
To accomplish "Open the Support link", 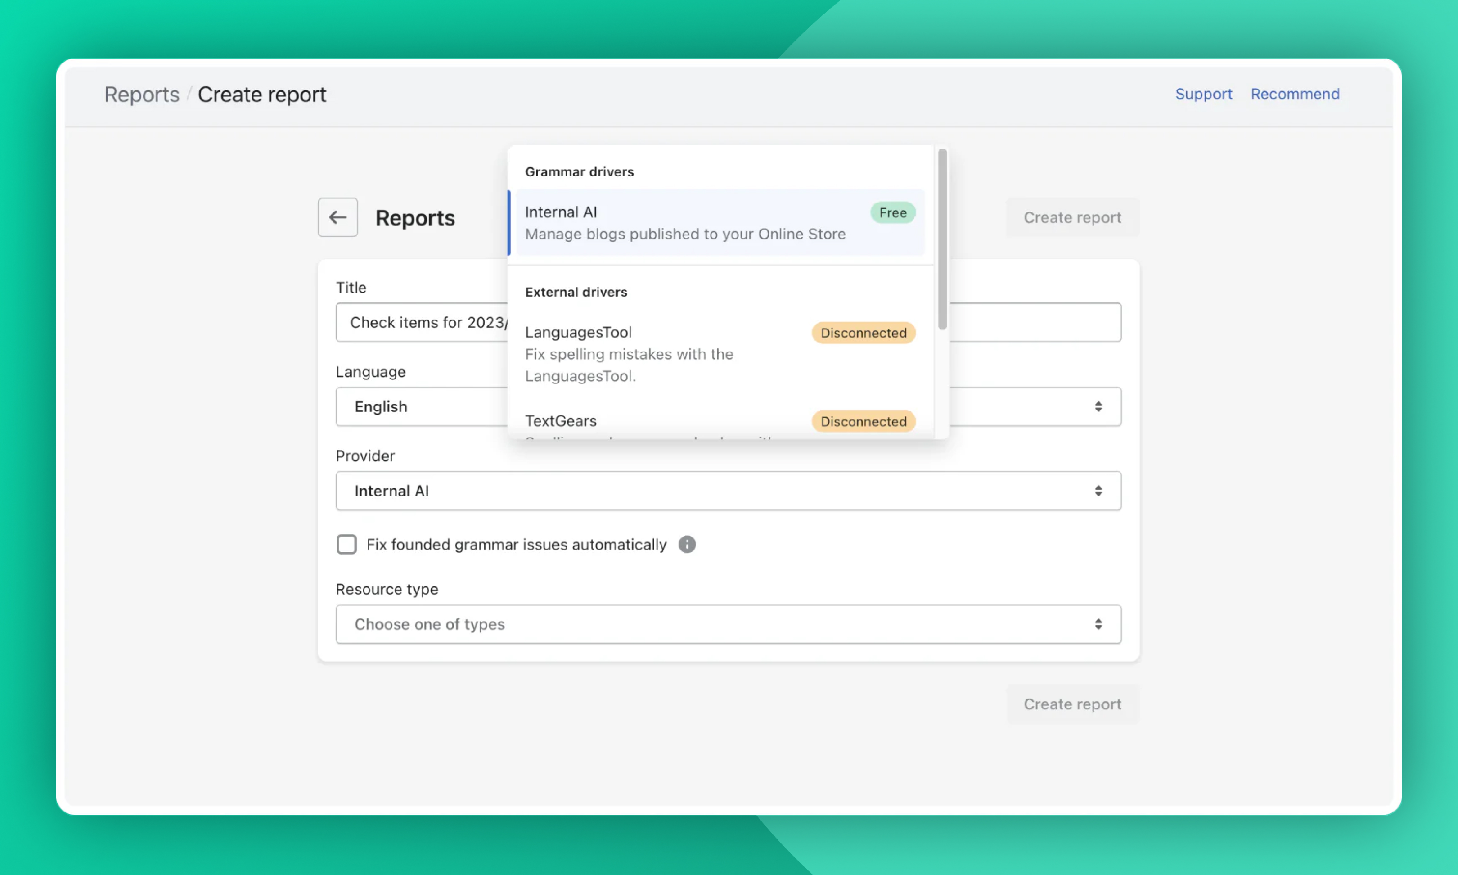I will point(1204,94).
